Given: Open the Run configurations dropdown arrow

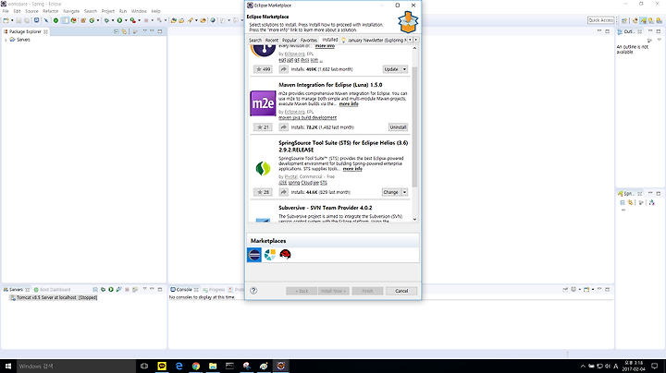Looking at the screenshot, I should click(x=126, y=20).
